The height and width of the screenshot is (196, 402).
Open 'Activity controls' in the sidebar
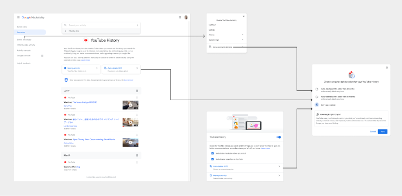pos(23,50)
